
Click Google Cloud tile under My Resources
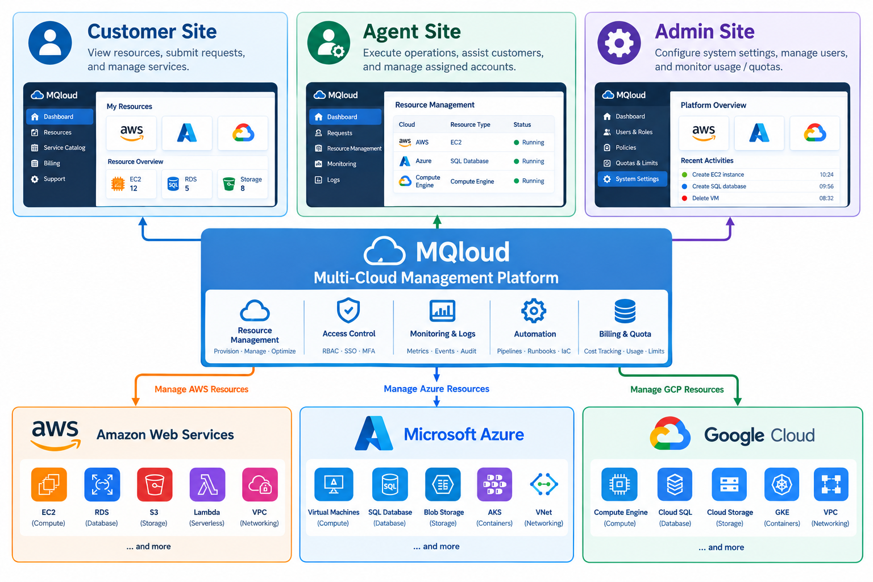pos(243,133)
